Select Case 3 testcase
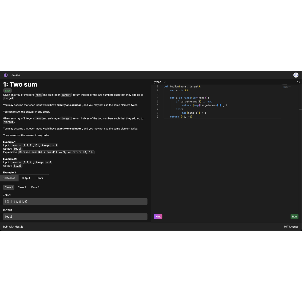 [35, 187]
